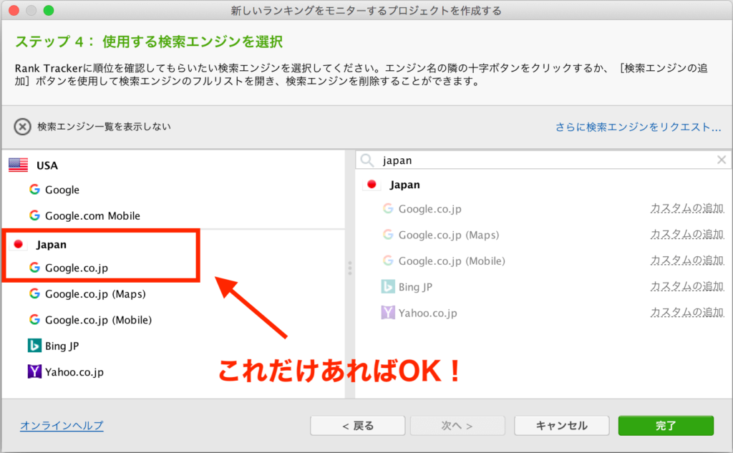Click the Japan flag in left list

click(x=18, y=244)
